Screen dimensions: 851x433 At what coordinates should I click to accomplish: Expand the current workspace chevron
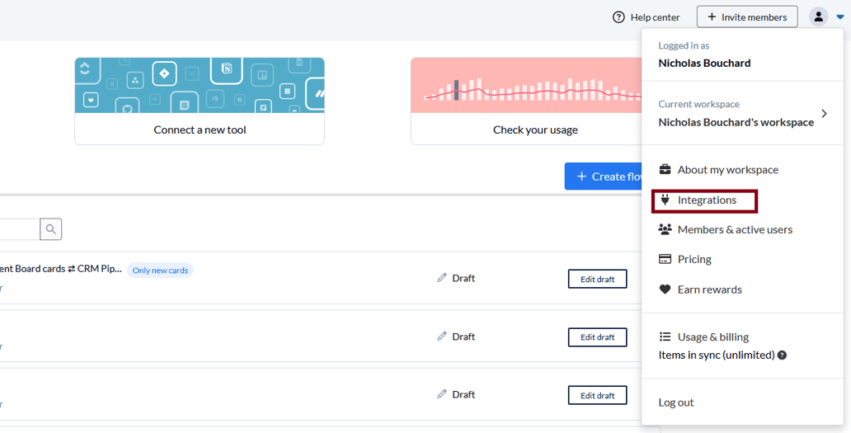[x=824, y=114]
